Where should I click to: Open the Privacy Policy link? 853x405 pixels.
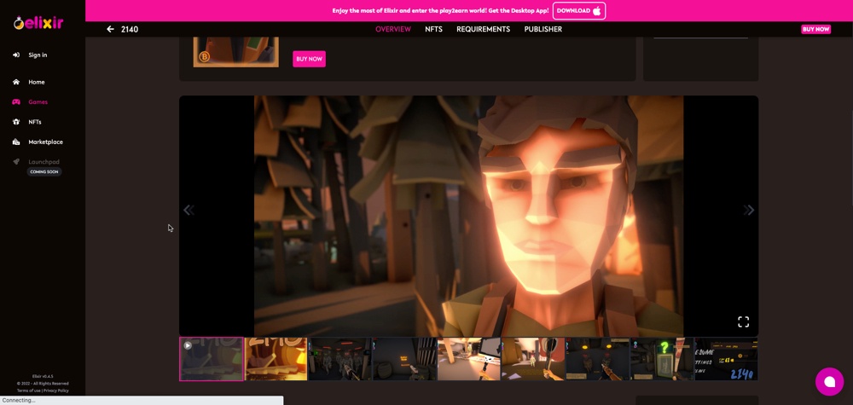coord(56,391)
